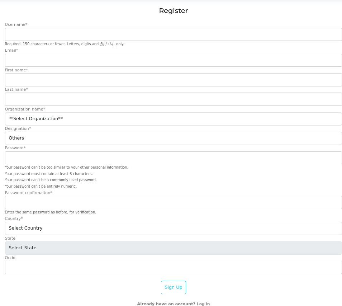Click the Register page heading
Viewport: 342px width, 306px height.
click(174, 11)
